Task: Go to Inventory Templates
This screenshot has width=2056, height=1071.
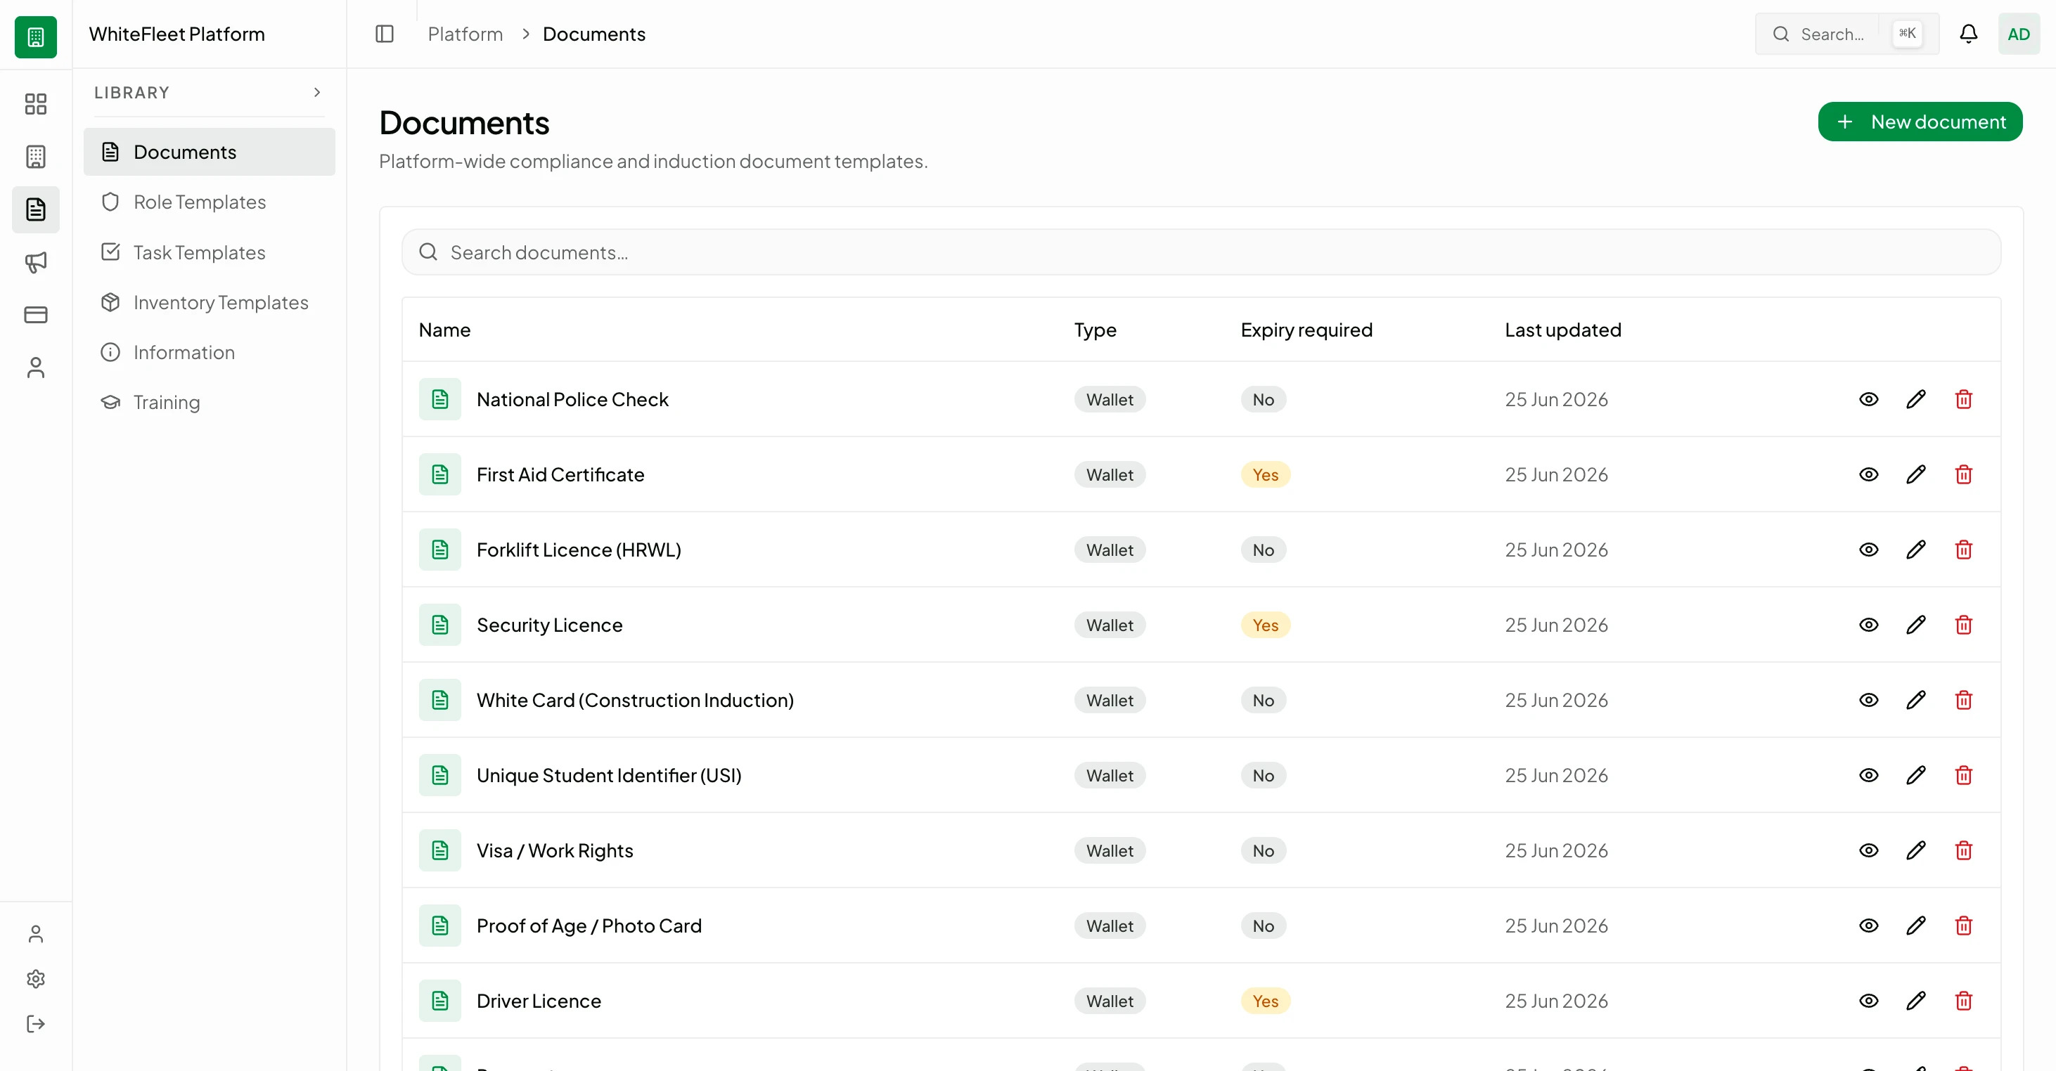Action: (x=209, y=302)
